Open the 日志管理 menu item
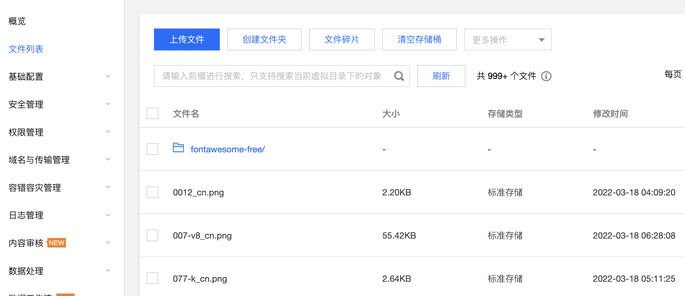Viewport: 685px width, 296px height. point(26,215)
